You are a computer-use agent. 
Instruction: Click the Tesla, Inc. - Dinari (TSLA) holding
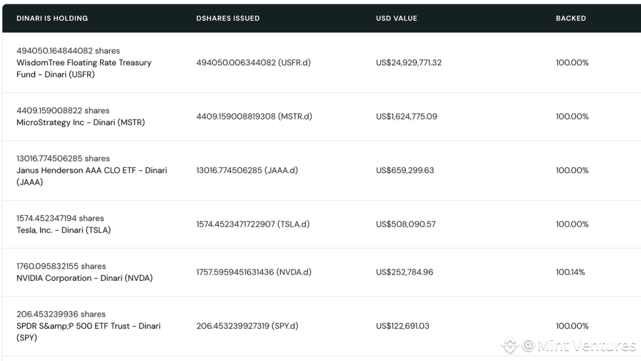pyautogui.click(x=63, y=230)
